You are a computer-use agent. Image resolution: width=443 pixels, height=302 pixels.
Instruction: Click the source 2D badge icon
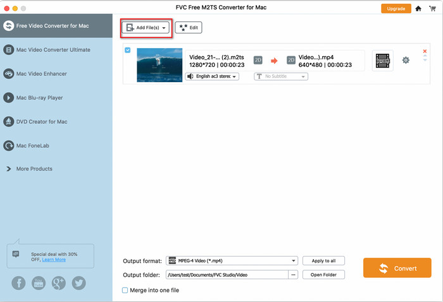pos(258,60)
